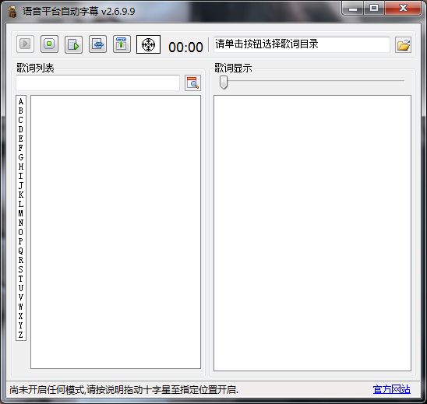The height and width of the screenshot is (404, 427).
Task: Select letter G in alphabet index
Action: (21, 157)
